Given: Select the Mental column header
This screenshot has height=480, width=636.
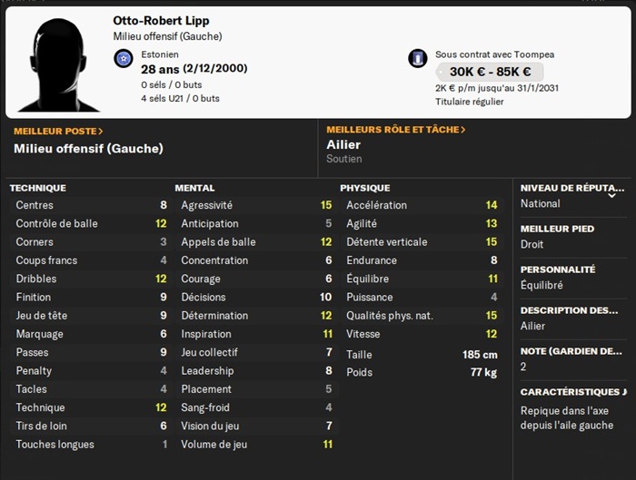Looking at the screenshot, I should pos(194,188).
